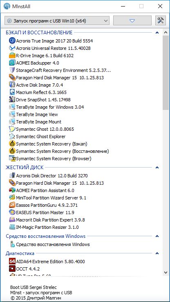Click the Eassos PartitionGuru icon
Screen dimensions: 170x302
[x=12, y=205]
